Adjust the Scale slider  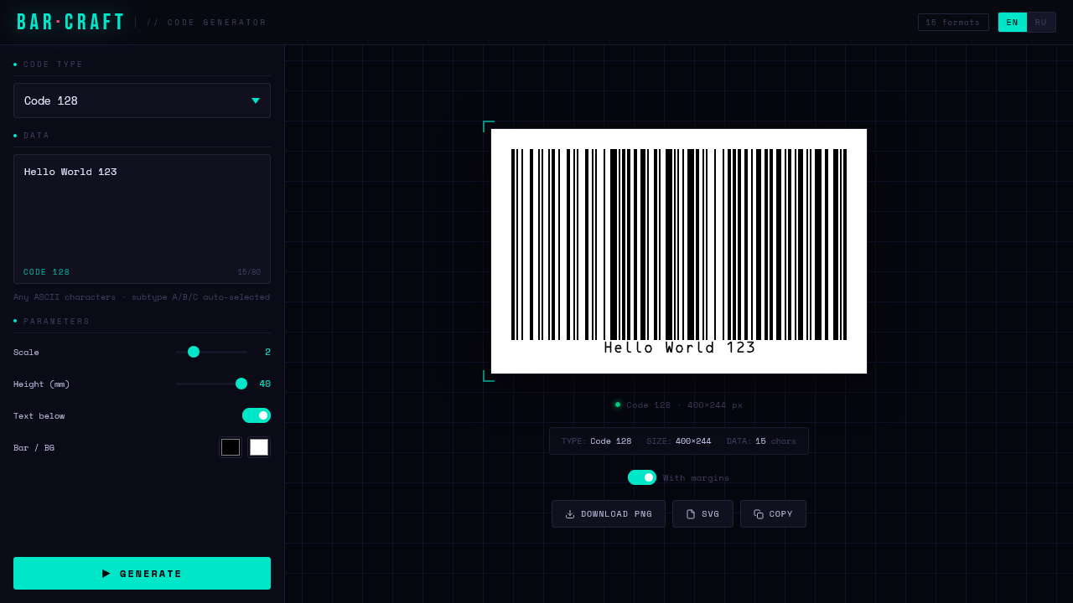[211, 352]
